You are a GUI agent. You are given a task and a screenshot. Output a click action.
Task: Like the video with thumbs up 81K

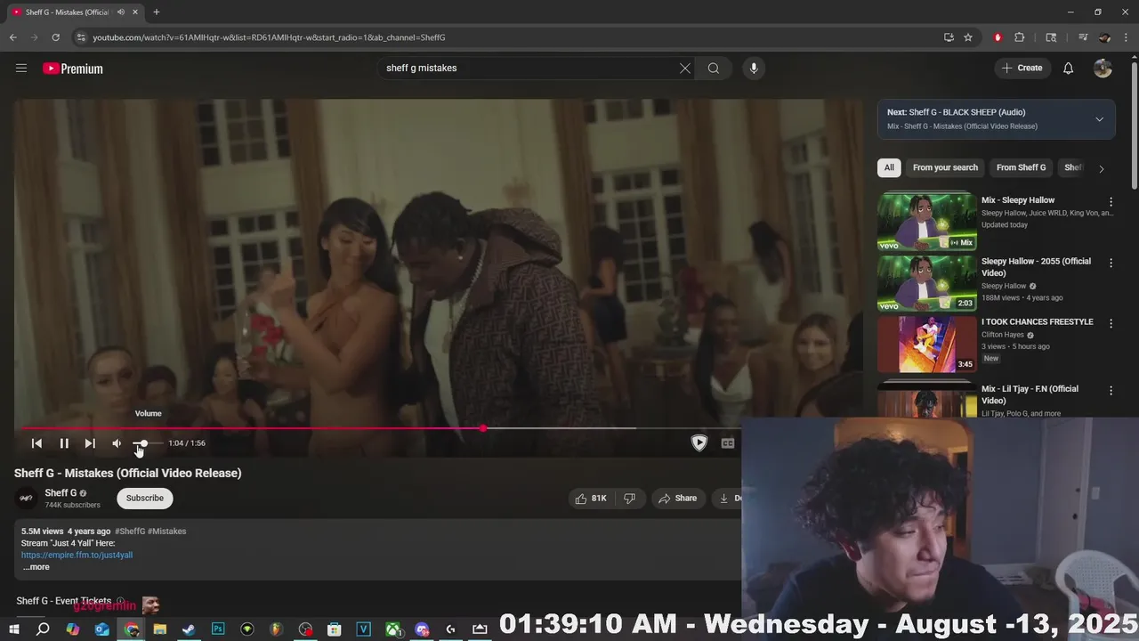coord(591,499)
